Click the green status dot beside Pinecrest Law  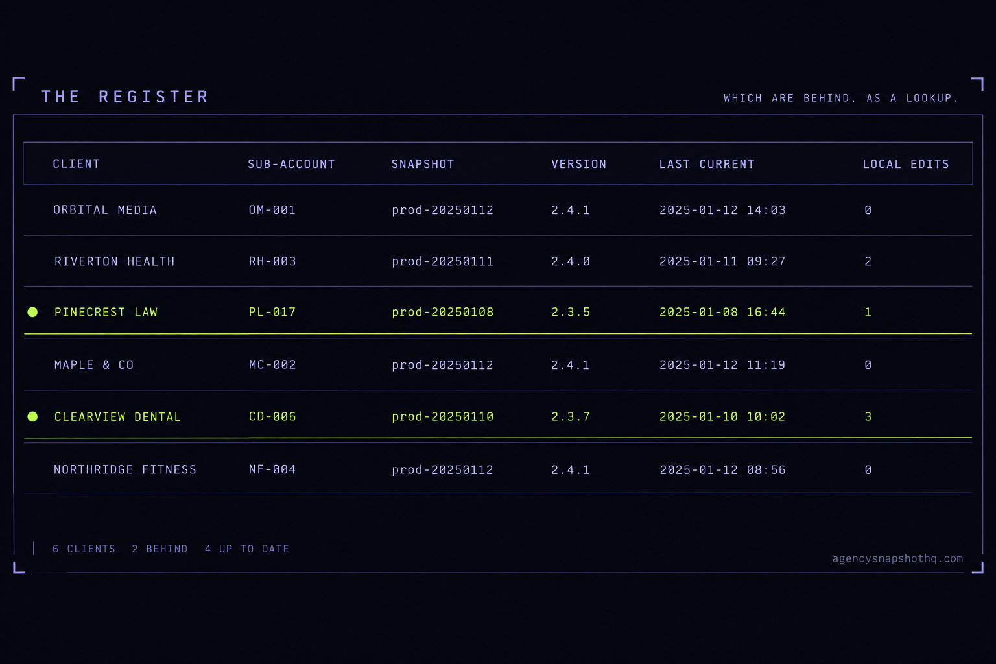(x=32, y=313)
